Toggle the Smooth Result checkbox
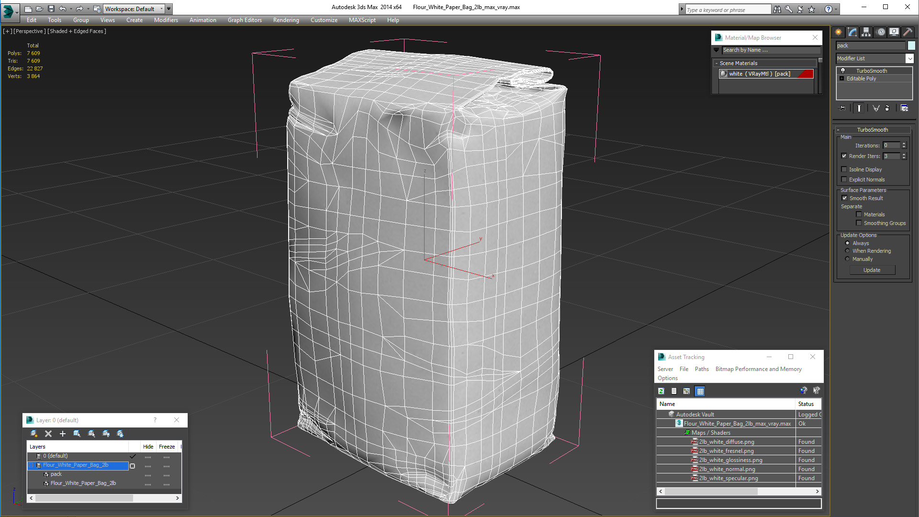This screenshot has height=517, width=919. [x=844, y=198]
